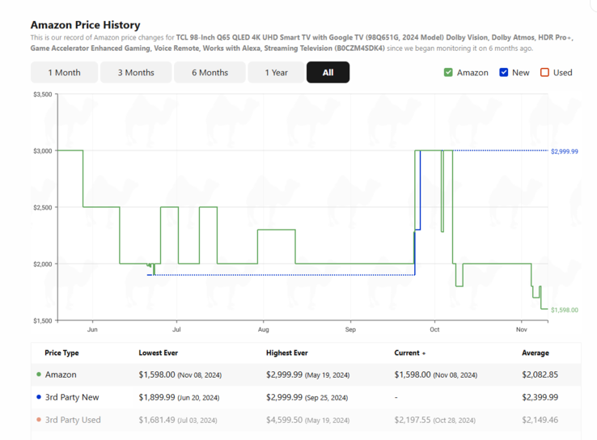Click the orange dot beside 3rd Party Used
This screenshot has height=440, width=597.
[39, 420]
